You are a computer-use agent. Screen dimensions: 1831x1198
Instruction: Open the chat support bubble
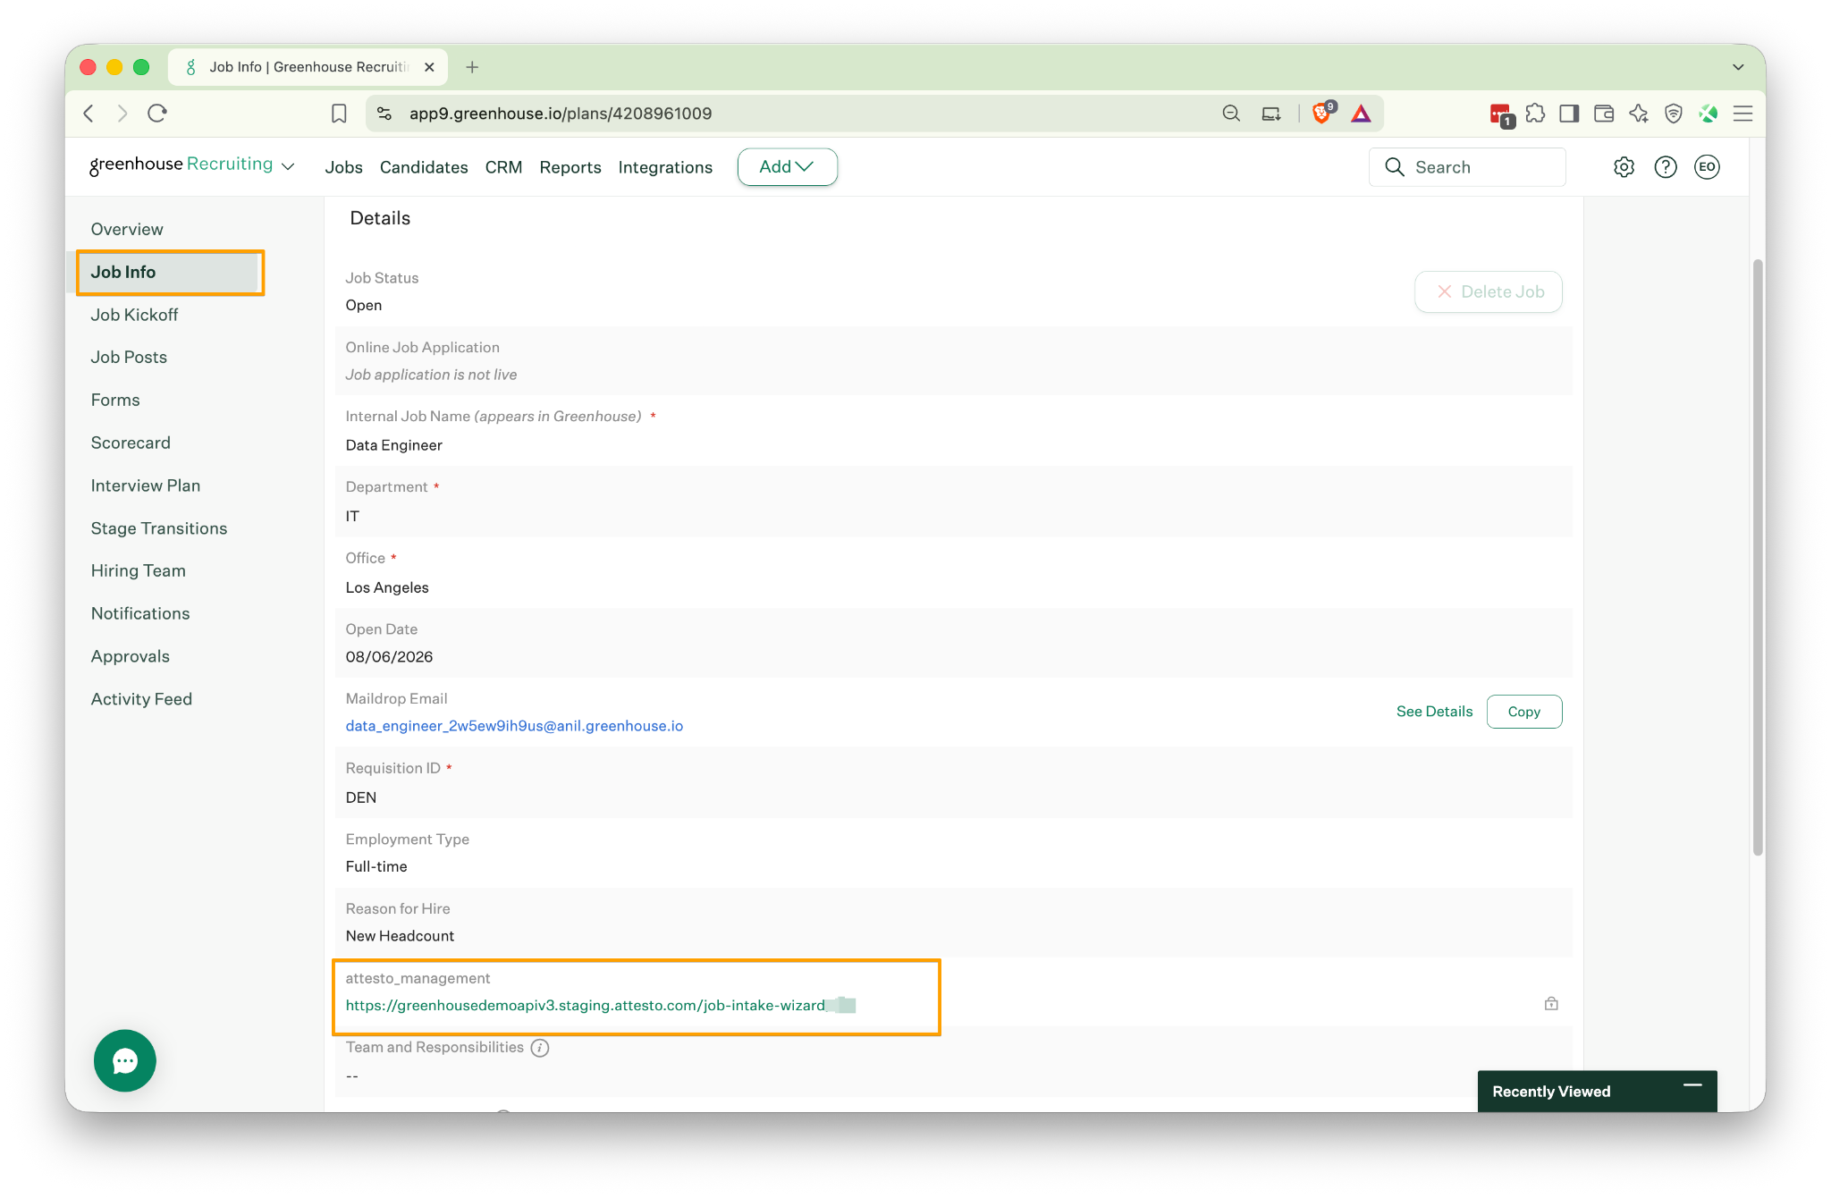(125, 1061)
